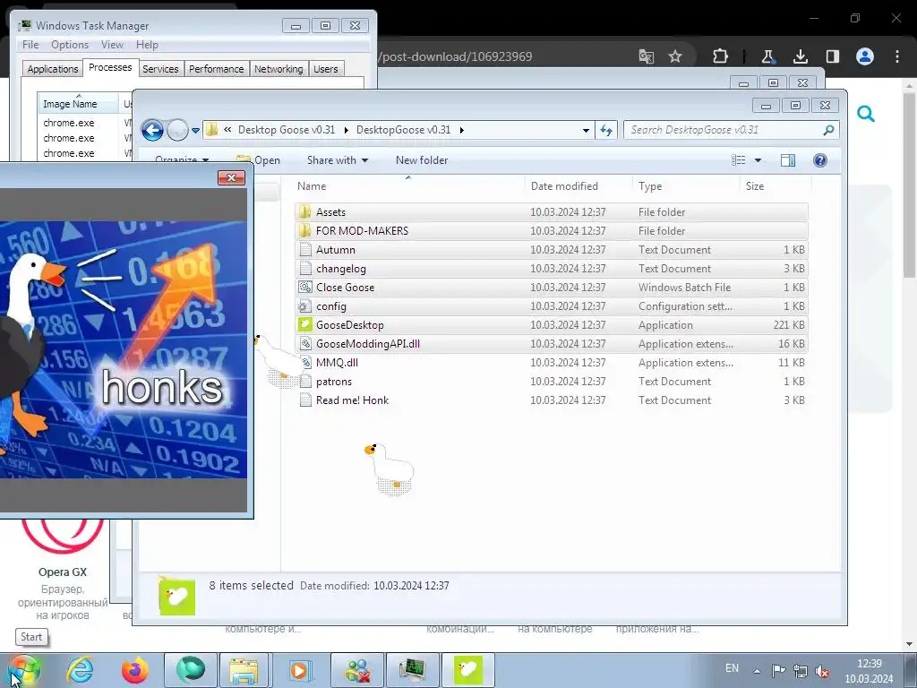The width and height of the screenshot is (917, 688).
Task: Expand the arrow after DesktopGoose v0.31 breadcrumb
Action: [x=462, y=130]
